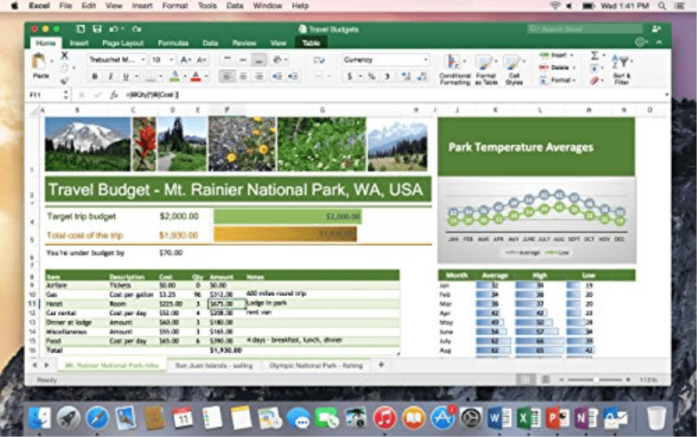Open Word from the Dock

499,418
